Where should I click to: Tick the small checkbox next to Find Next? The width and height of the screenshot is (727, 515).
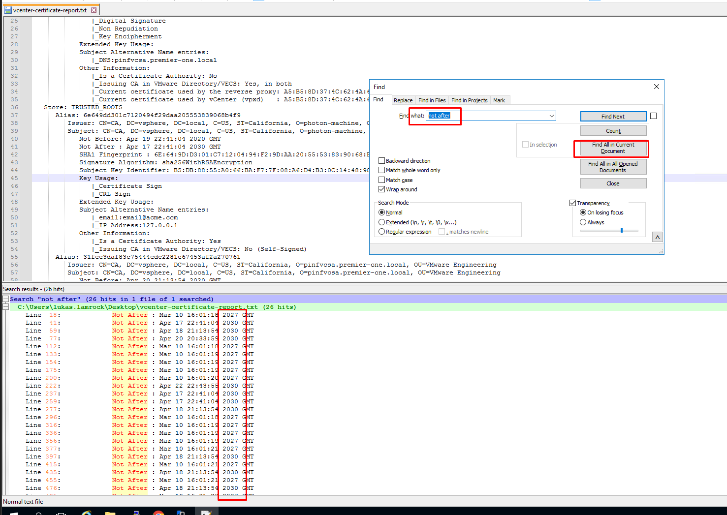(x=653, y=116)
